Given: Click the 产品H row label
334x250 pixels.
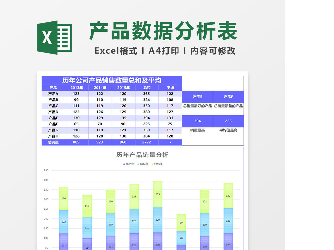Looking at the screenshot, I should click(53, 136).
